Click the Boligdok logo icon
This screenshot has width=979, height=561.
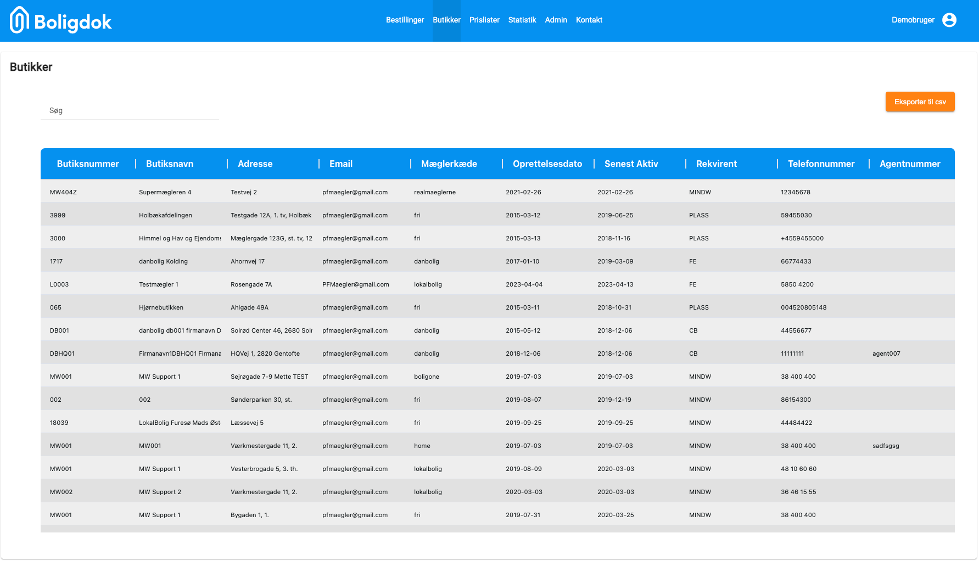tap(19, 20)
